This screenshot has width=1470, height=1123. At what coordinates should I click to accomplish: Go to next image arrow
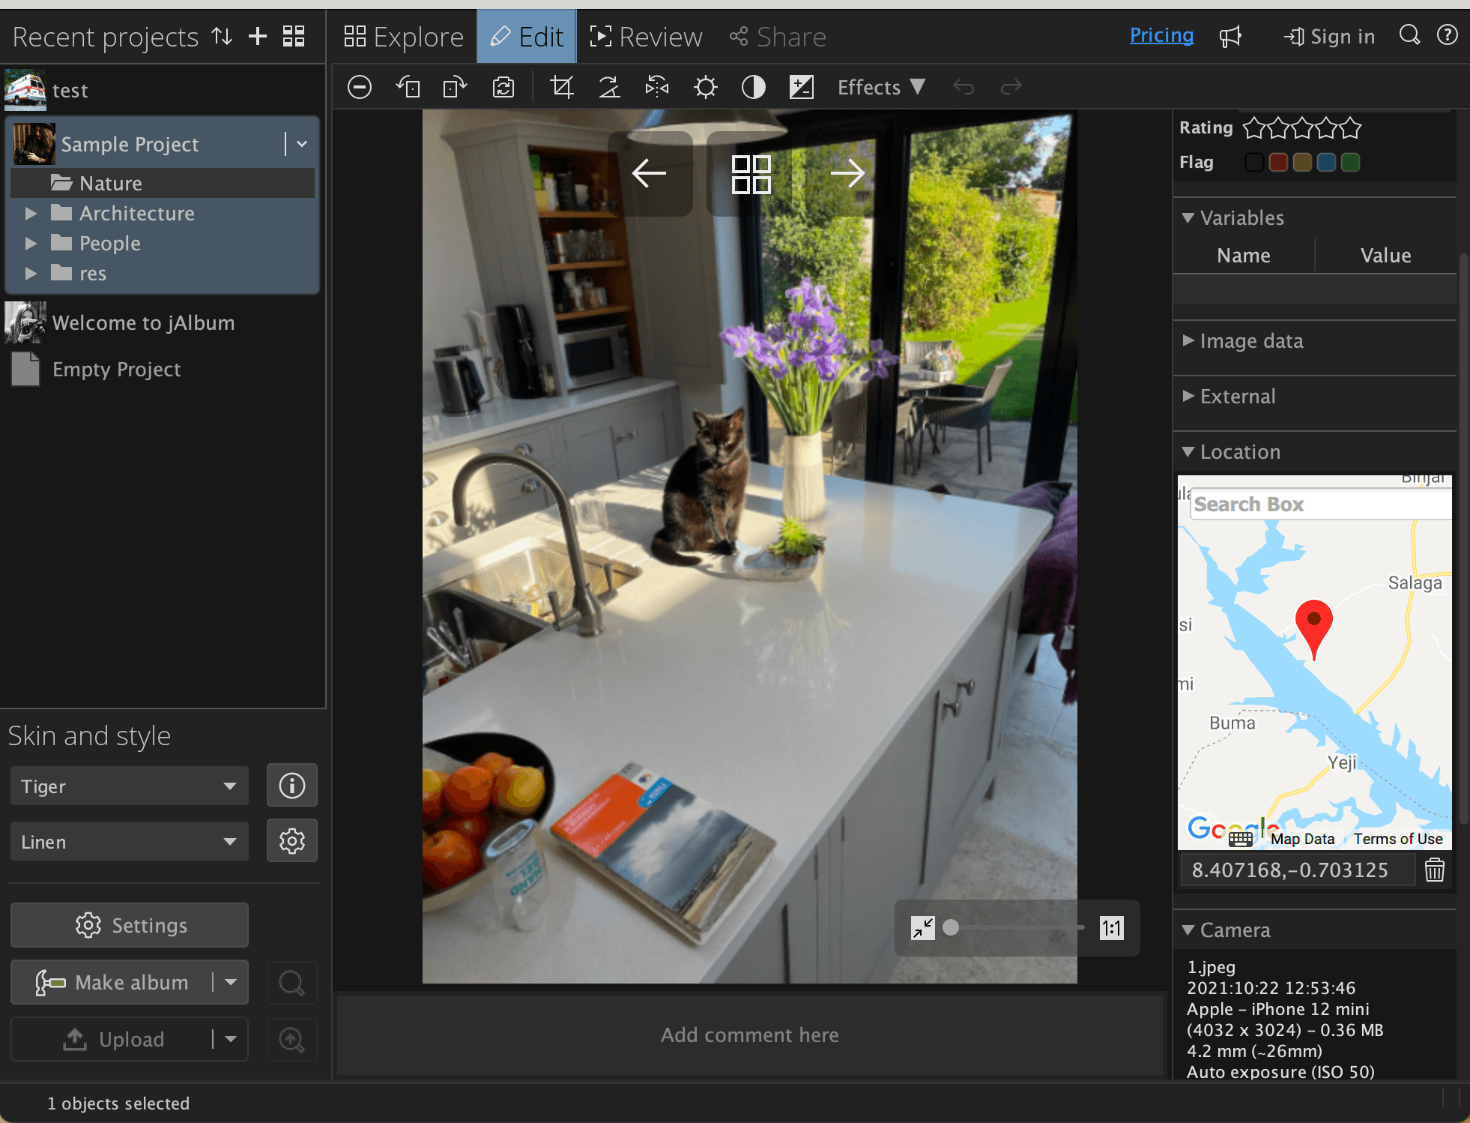tap(847, 174)
